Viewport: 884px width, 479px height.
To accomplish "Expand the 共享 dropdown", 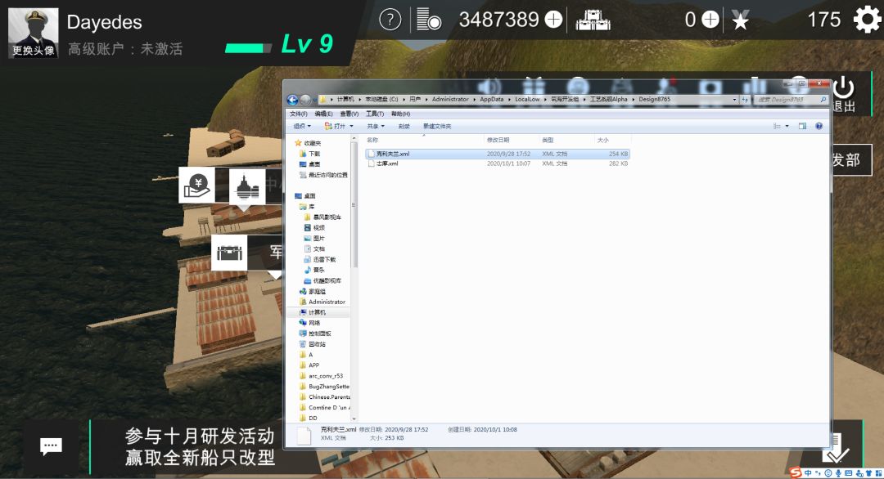I will point(376,126).
